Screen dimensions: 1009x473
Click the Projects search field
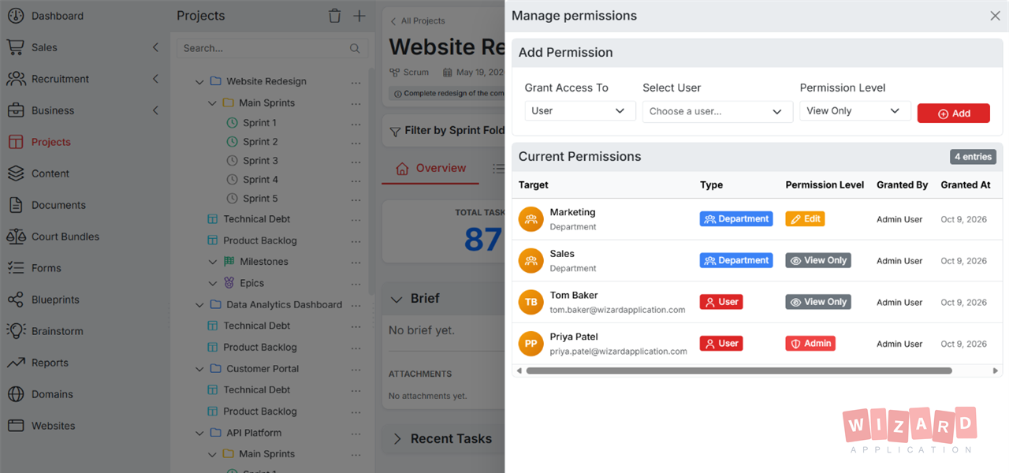coord(272,48)
